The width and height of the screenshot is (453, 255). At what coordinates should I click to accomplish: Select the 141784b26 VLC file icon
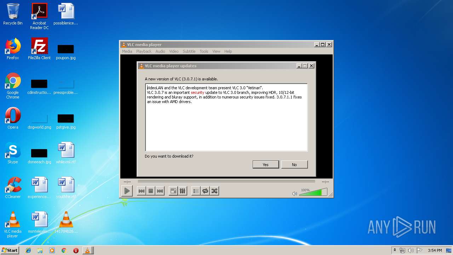[x=66, y=222]
